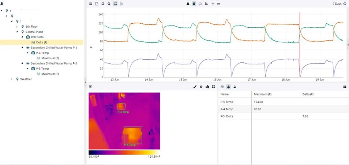Screen dimensions: 349x165
Task: Click the RSS feed icon above chart
Action: tap(206, 4)
